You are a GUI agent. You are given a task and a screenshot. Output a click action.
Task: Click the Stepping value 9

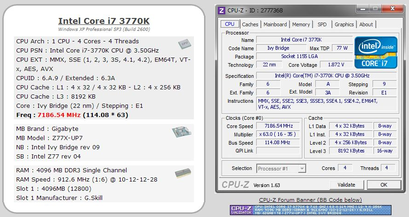(385, 84)
